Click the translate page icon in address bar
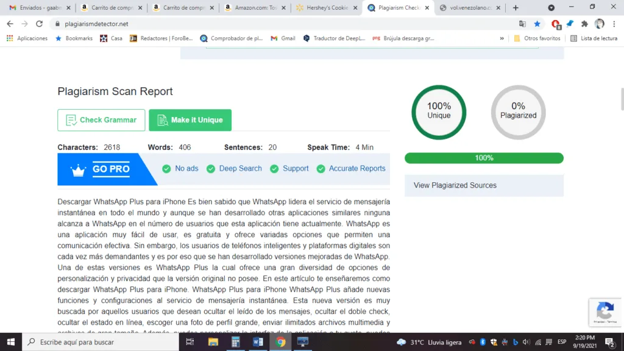Viewport: 624px width, 351px height. 522,24
